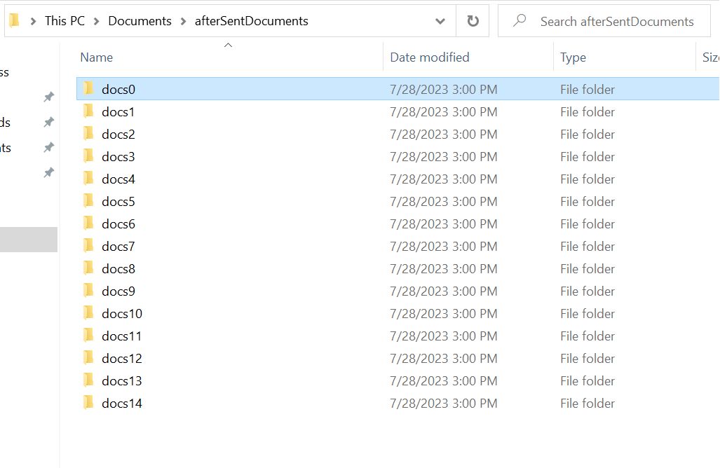Expand chevron before This PC breadcrumb
Image resolution: width=720 pixels, height=468 pixels.
[x=33, y=21]
